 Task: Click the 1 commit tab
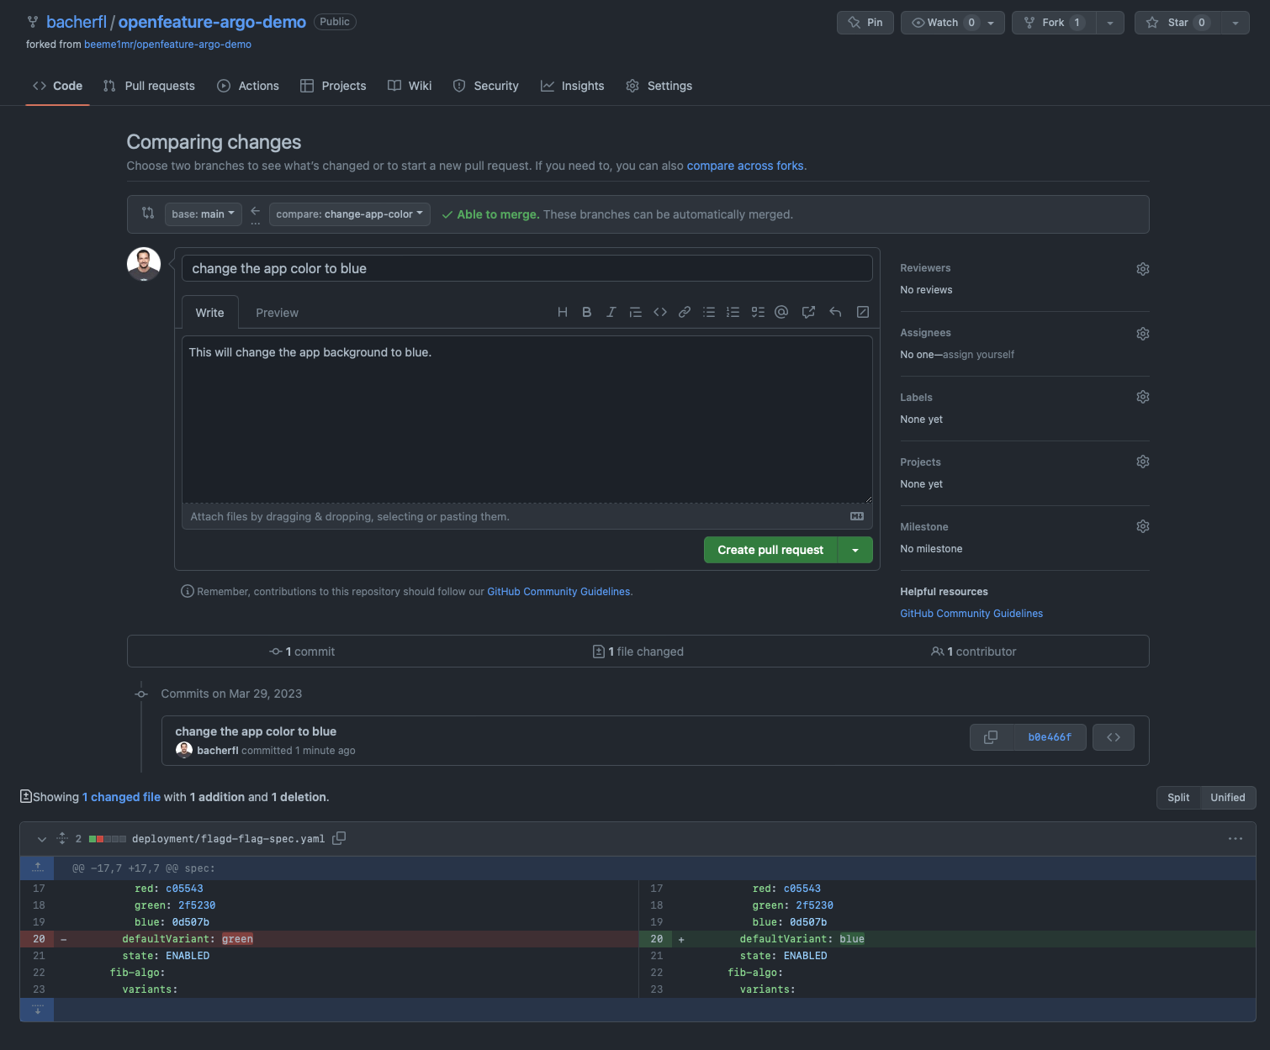(302, 652)
